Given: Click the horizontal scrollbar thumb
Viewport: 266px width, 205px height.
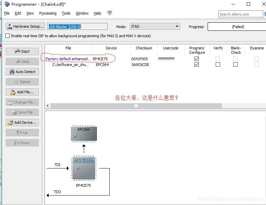Looking at the screenshot, I should pyautogui.click(x=136, y=106).
